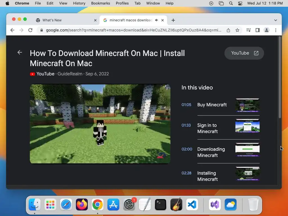The width and height of the screenshot is (288, 216).
Task: Go back with the browser back arrow
Action: point(12,30)
